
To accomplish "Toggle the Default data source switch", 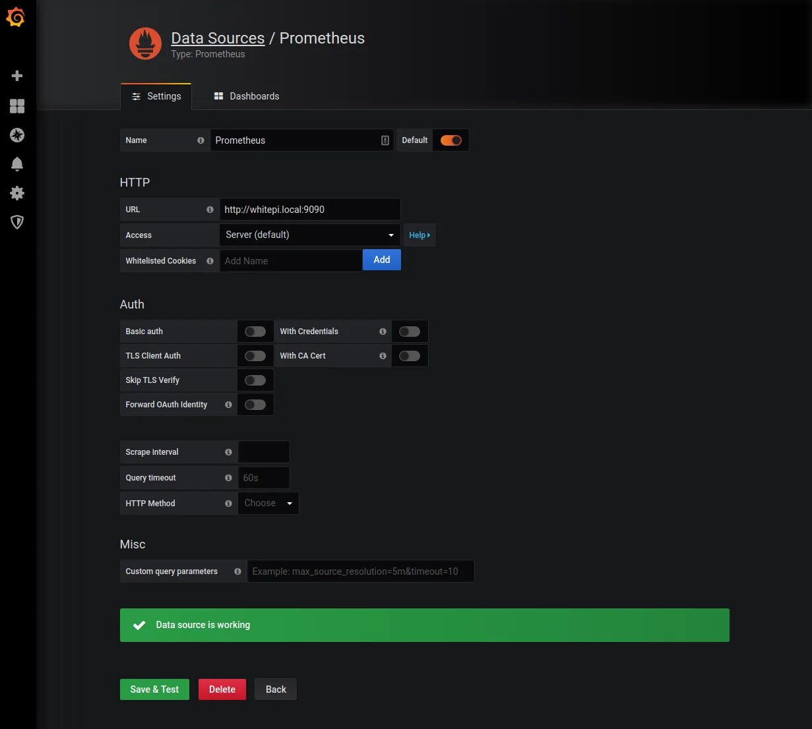I will [x=451, y=140].
